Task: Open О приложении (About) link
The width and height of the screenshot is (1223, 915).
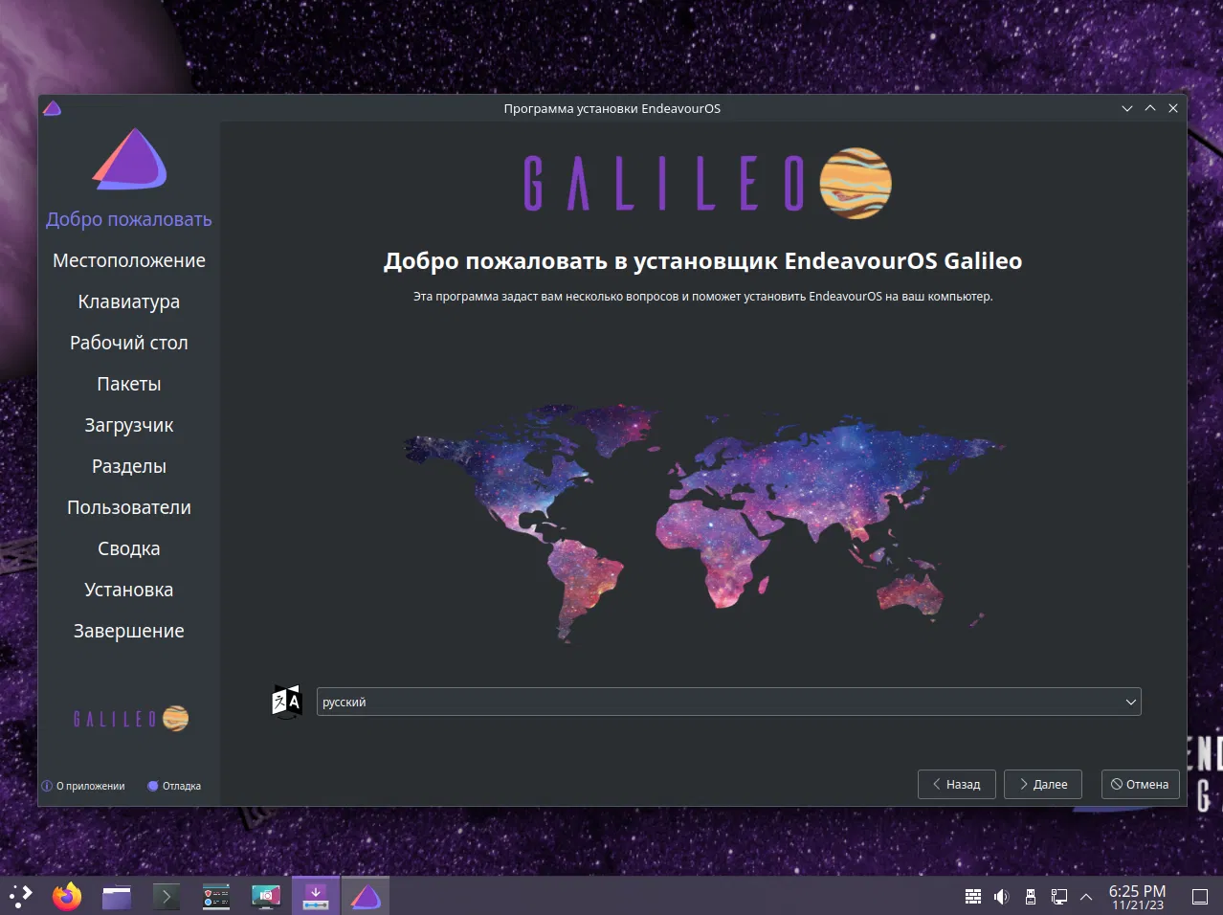Action: coord(83,786)
